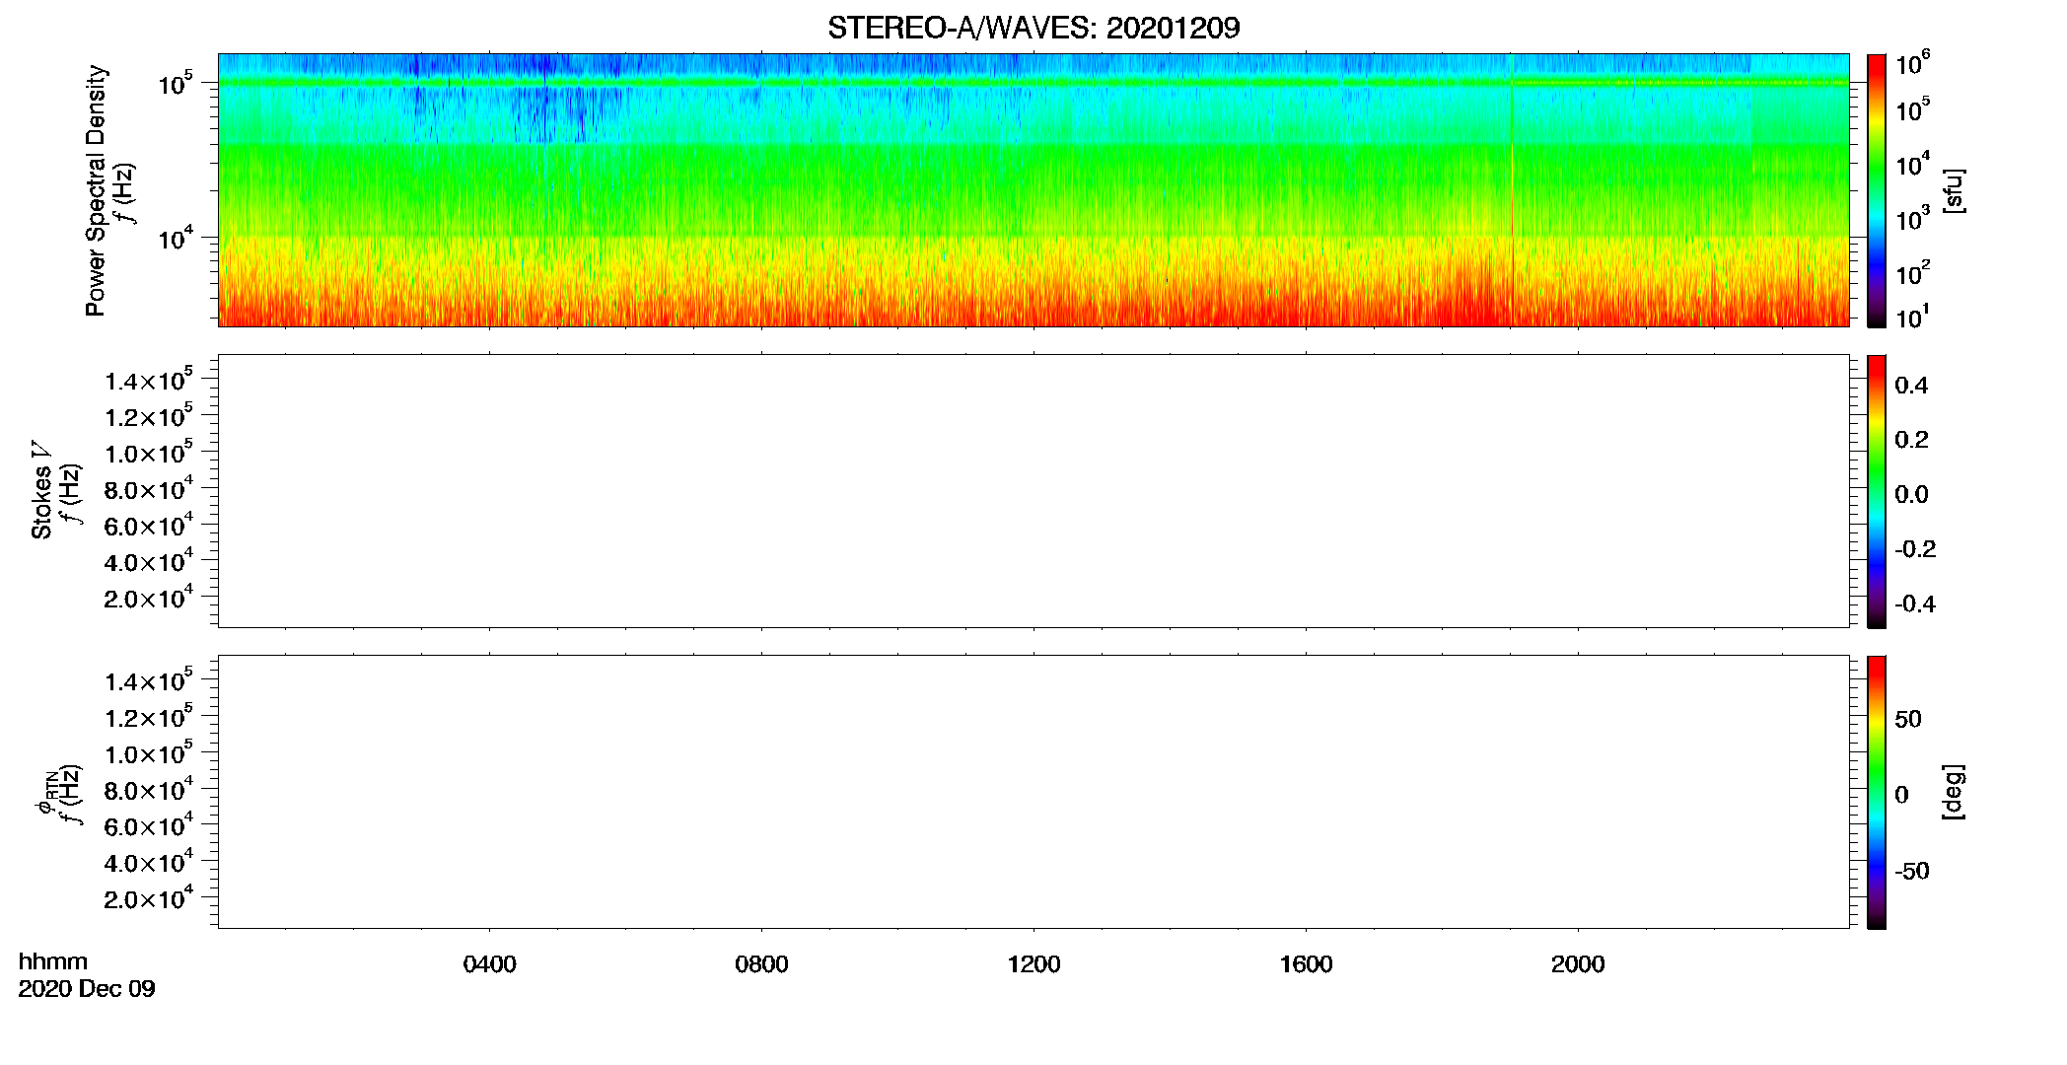Screen dimensions: 2067x1065
Task: Click the hhmm time format label
Action: click(53, 961)
